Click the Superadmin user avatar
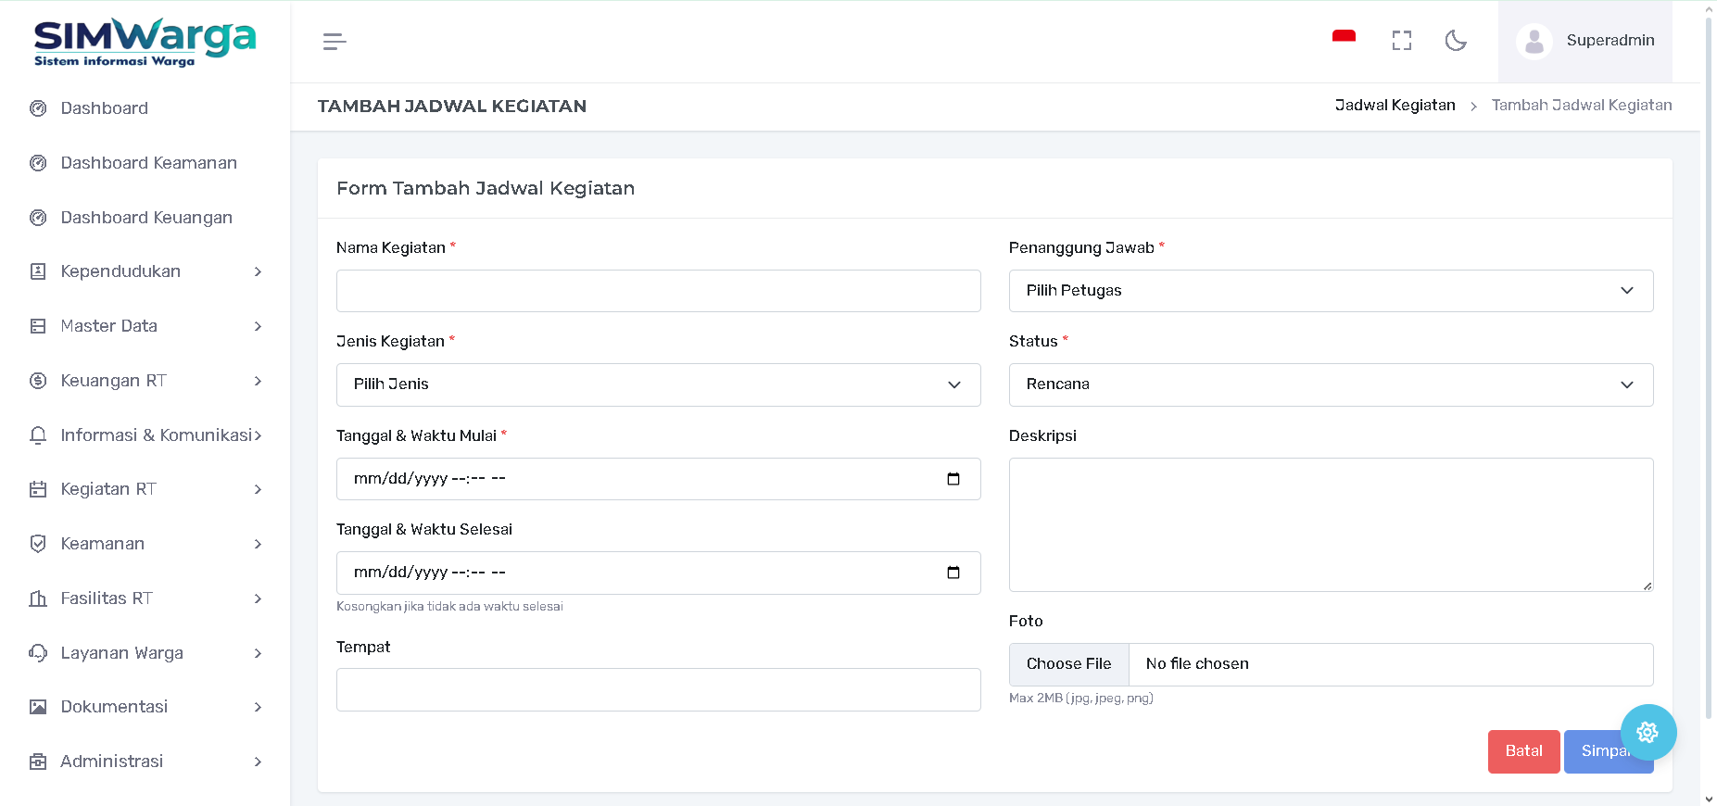The height and width of the screenshot is (806, 1717). point(1534,42)
